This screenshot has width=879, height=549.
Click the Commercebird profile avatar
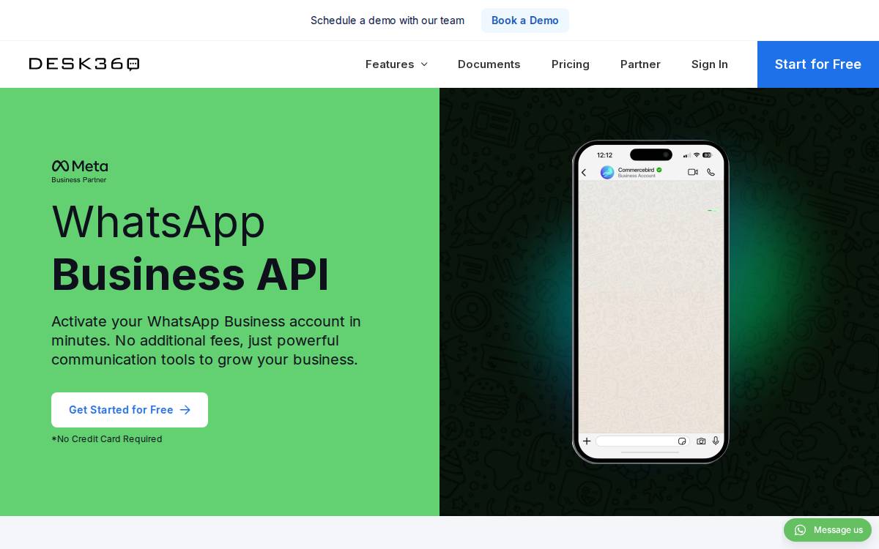click(x=607, y=172)
